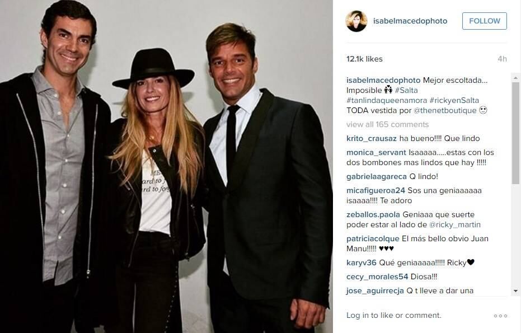Click Log in to like or comment
The image size is (521, 333).
(394, 316)
